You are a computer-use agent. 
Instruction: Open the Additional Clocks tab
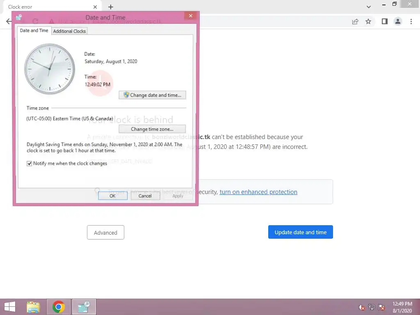(x=69, y=31)
